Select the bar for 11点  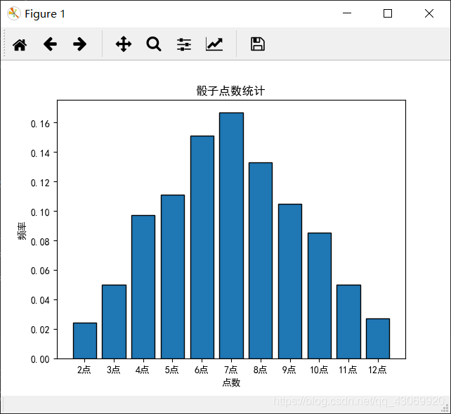[x=348, y=322]
